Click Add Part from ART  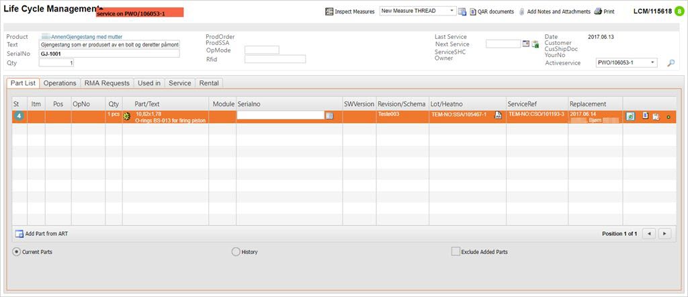[x=46, y=233]
